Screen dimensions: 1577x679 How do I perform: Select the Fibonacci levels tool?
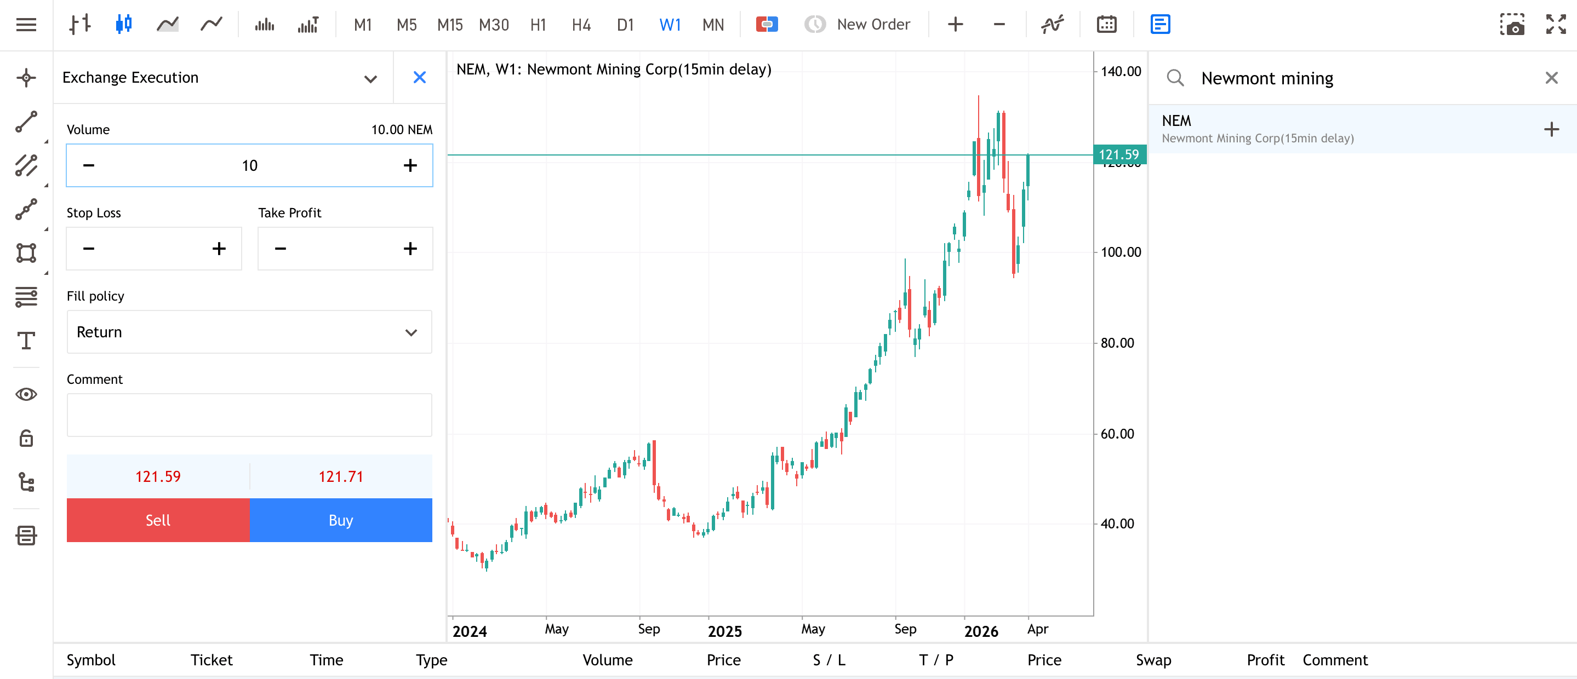pyautogui.click(x=26, y=297)
